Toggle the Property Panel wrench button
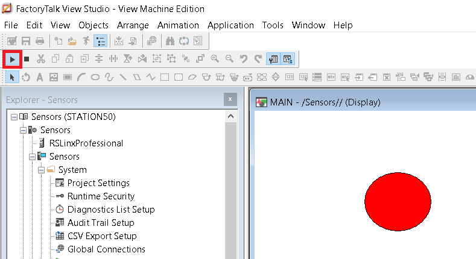The image size is (476, 259). (273, 59)
